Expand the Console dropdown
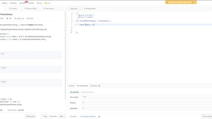Image resolution: width=212 pixels, height=119 pixels. [74, 116]
